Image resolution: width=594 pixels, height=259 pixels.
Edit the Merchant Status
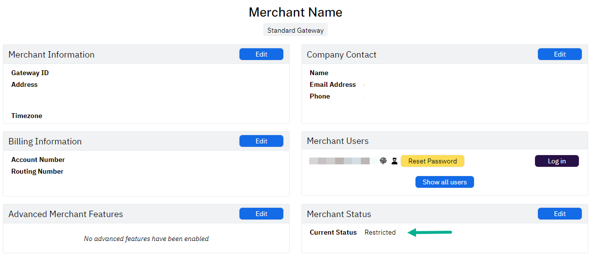point(559,214)
